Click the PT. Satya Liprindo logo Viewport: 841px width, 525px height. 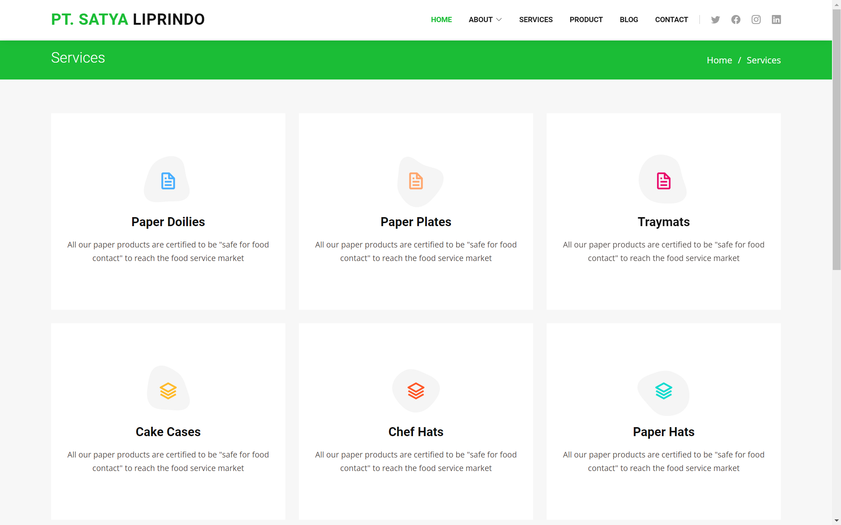pyautogui.click(x=128, y=19)
